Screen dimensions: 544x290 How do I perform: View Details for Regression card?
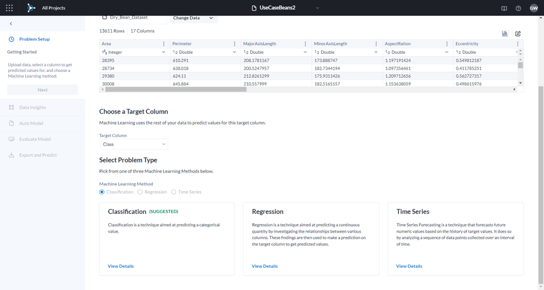pyautogui.click(x=265, y=266)
